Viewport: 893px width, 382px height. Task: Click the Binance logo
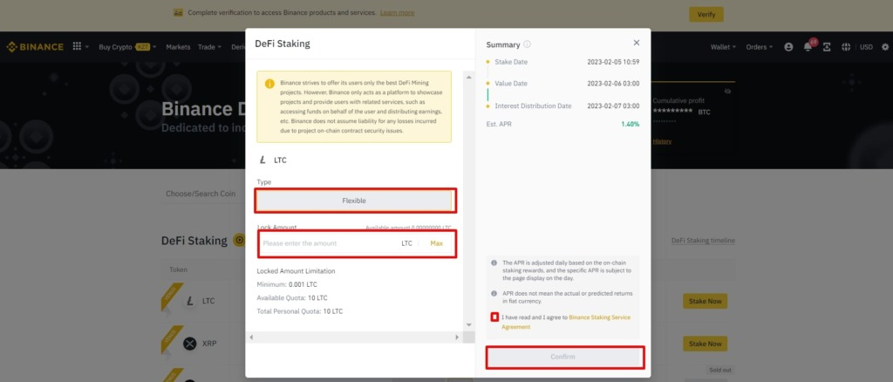click(x=35, y=47)
